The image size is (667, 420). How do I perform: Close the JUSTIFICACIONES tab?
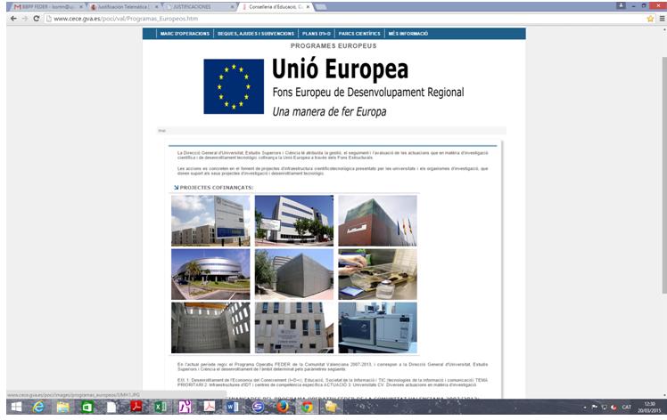pos(232,7)
